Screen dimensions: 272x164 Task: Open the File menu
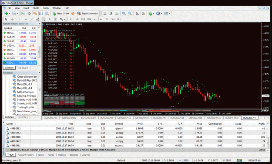pyautogui.click(x=9, y=8)
